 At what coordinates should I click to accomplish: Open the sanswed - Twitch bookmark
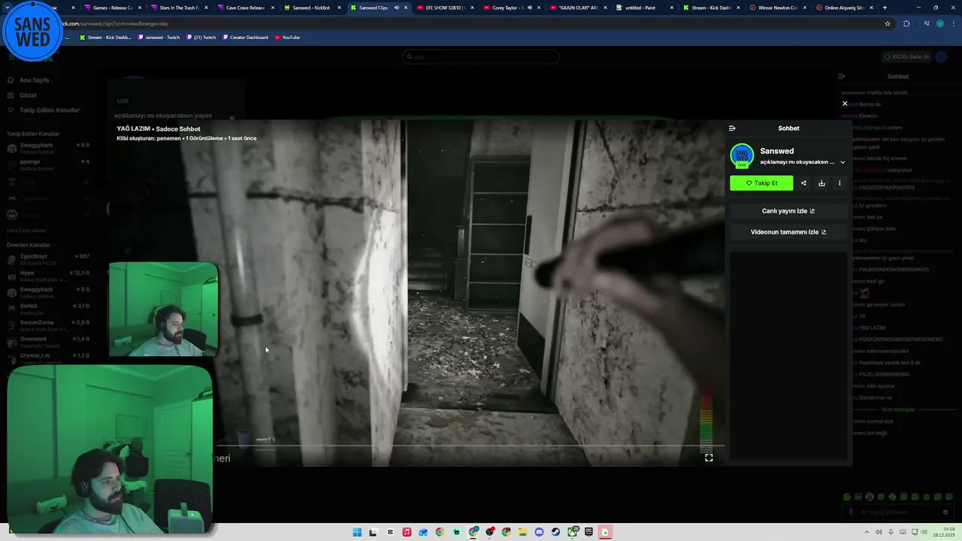(x=159, y=37)
